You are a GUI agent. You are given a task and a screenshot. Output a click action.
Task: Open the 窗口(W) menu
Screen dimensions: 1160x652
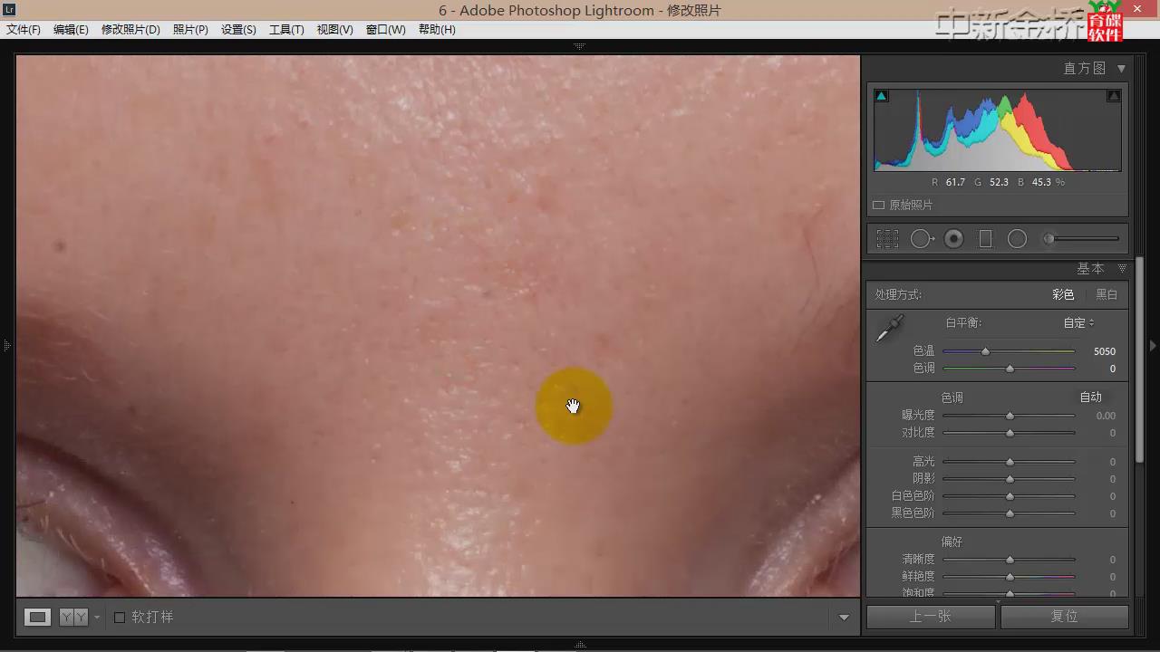385,29
